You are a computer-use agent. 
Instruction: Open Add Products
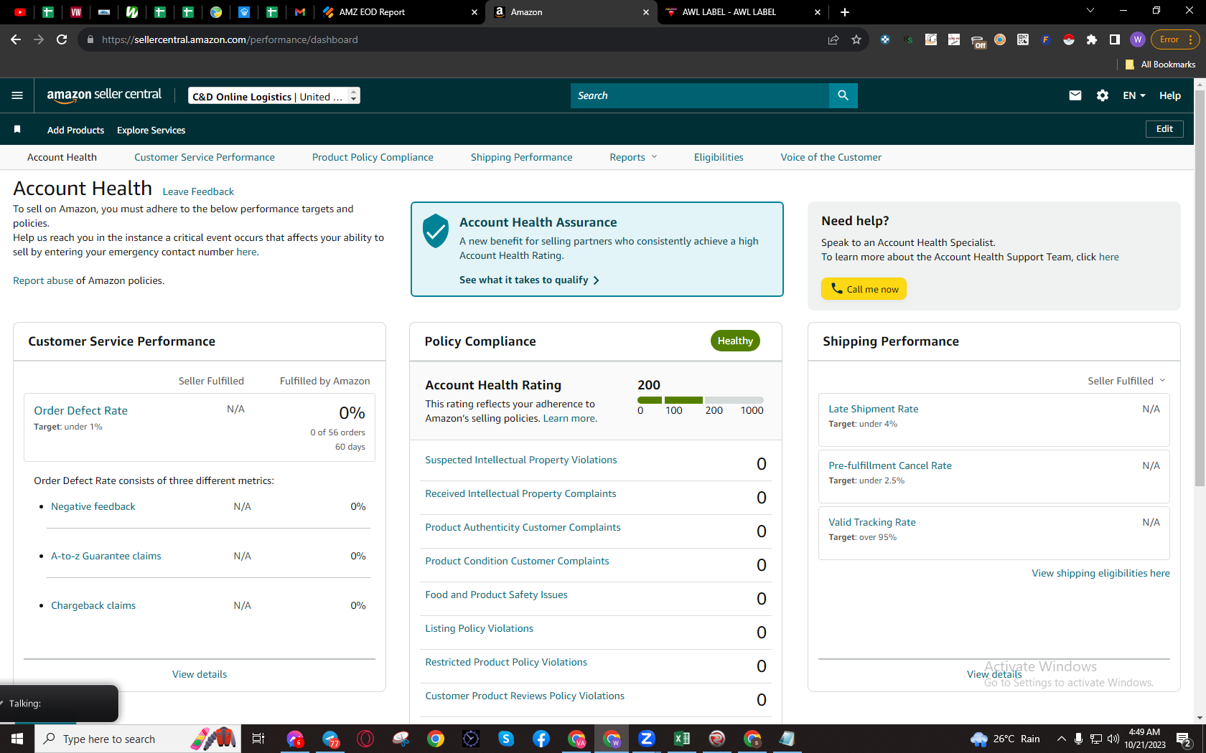(x=75, y=130)
